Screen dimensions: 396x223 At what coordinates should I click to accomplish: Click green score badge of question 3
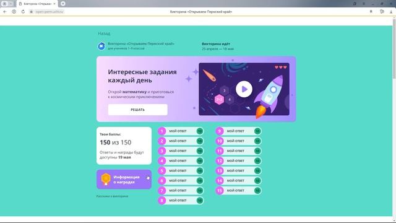tap(199, 151)
